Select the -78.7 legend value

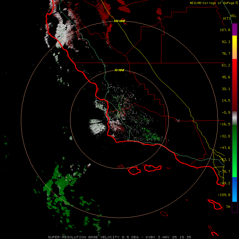[225, 172]
